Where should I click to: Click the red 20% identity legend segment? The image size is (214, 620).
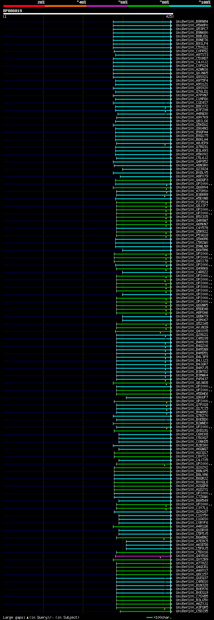[24, 6]
